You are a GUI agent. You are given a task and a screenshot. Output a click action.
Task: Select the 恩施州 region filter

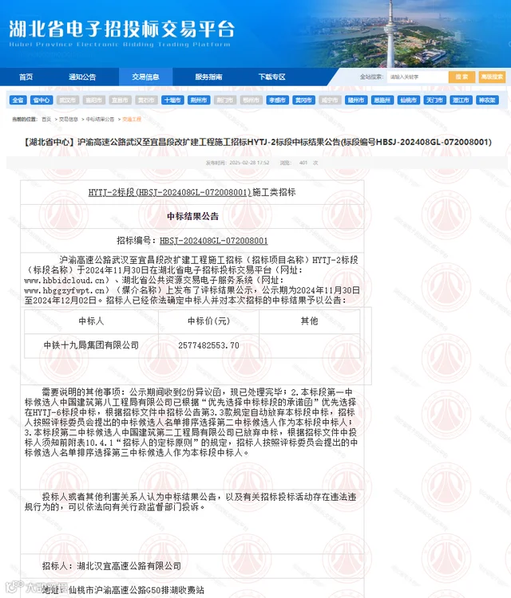pyautogui.click(x=382, y=100)
